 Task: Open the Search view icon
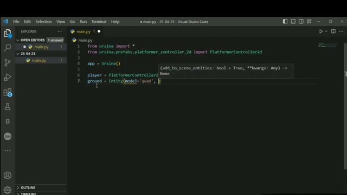point(8,48)
